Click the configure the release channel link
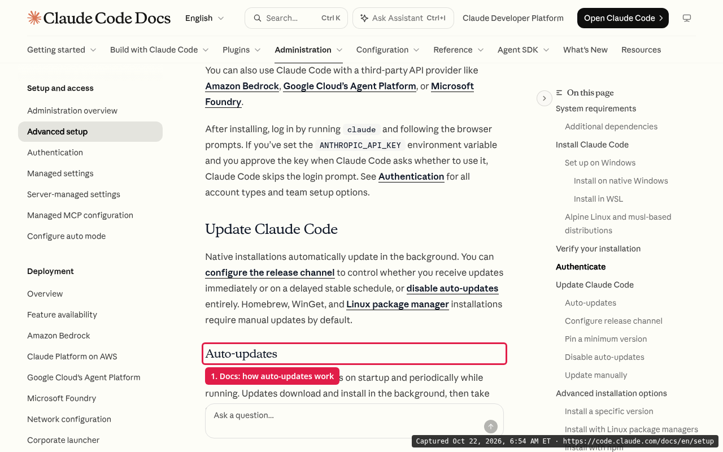 pyautogui.click(x=270, y=272)
